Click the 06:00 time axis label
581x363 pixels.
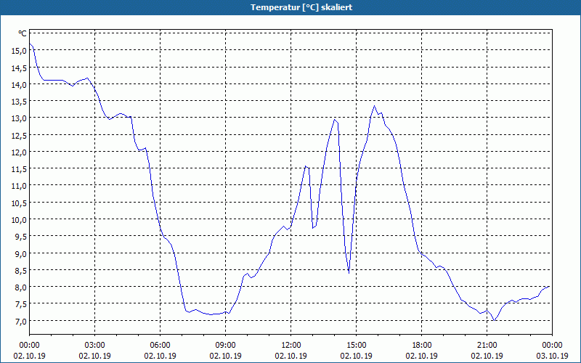(160, 346)
